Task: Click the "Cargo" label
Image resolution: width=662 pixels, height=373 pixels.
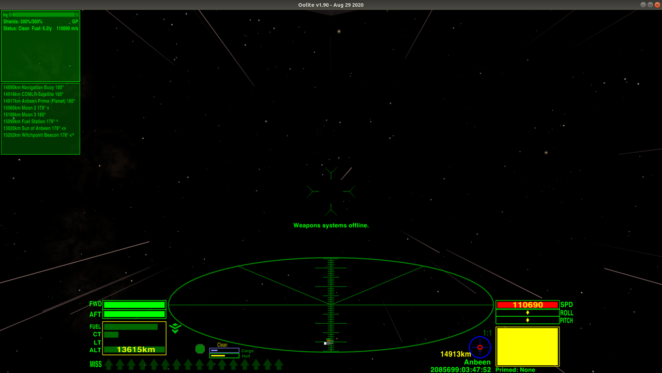Action: click(x=248, y=351)
